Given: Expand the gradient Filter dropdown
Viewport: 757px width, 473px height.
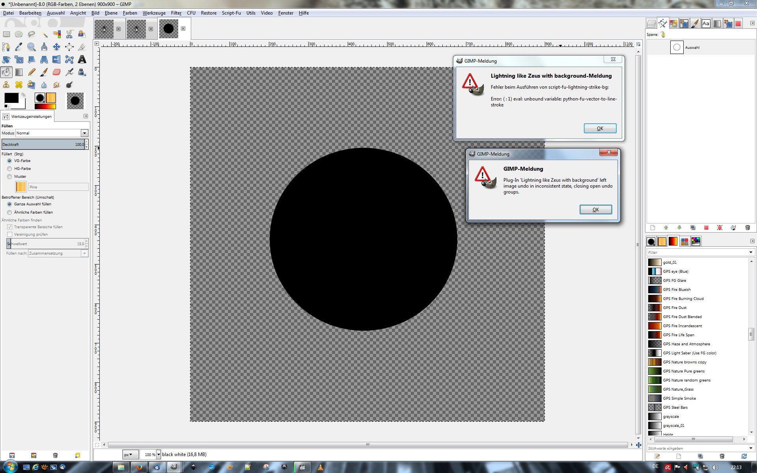Looking at the screenshot, I should [x=750, y=252].
